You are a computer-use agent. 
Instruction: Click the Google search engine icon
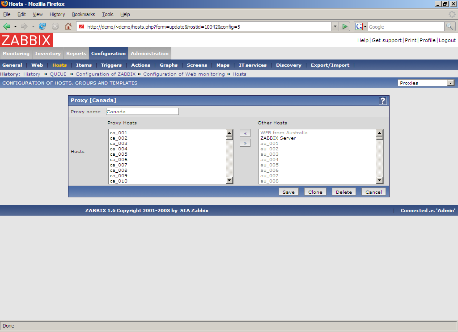tap(359, 26)
